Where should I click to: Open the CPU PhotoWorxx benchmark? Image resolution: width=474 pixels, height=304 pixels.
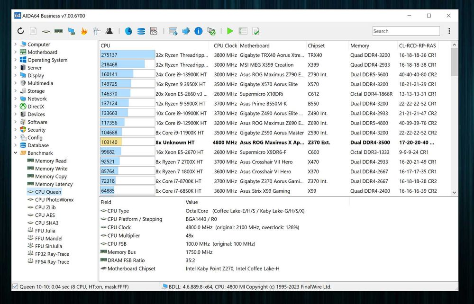[x=54, y=199]
